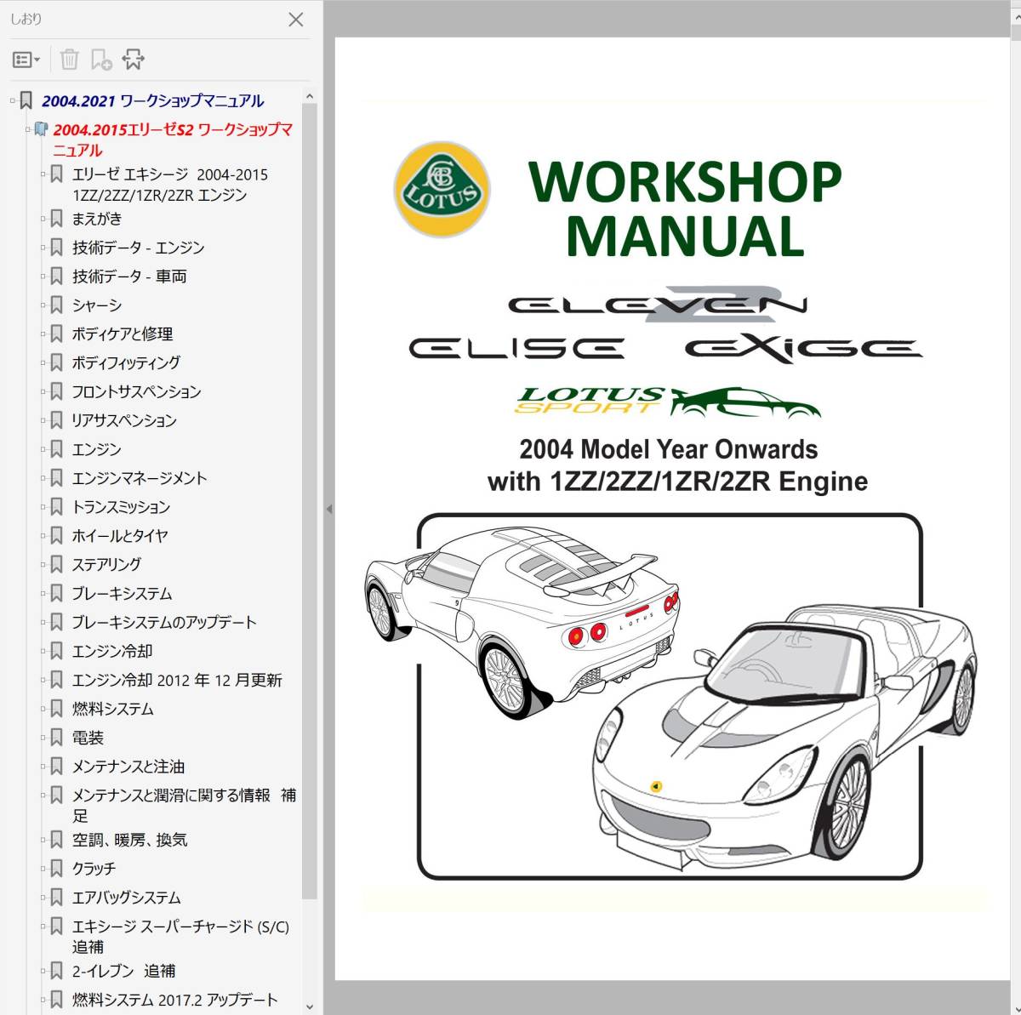
Task: Click bookmarks panel scroll up arrow
Action: [310, 96]
